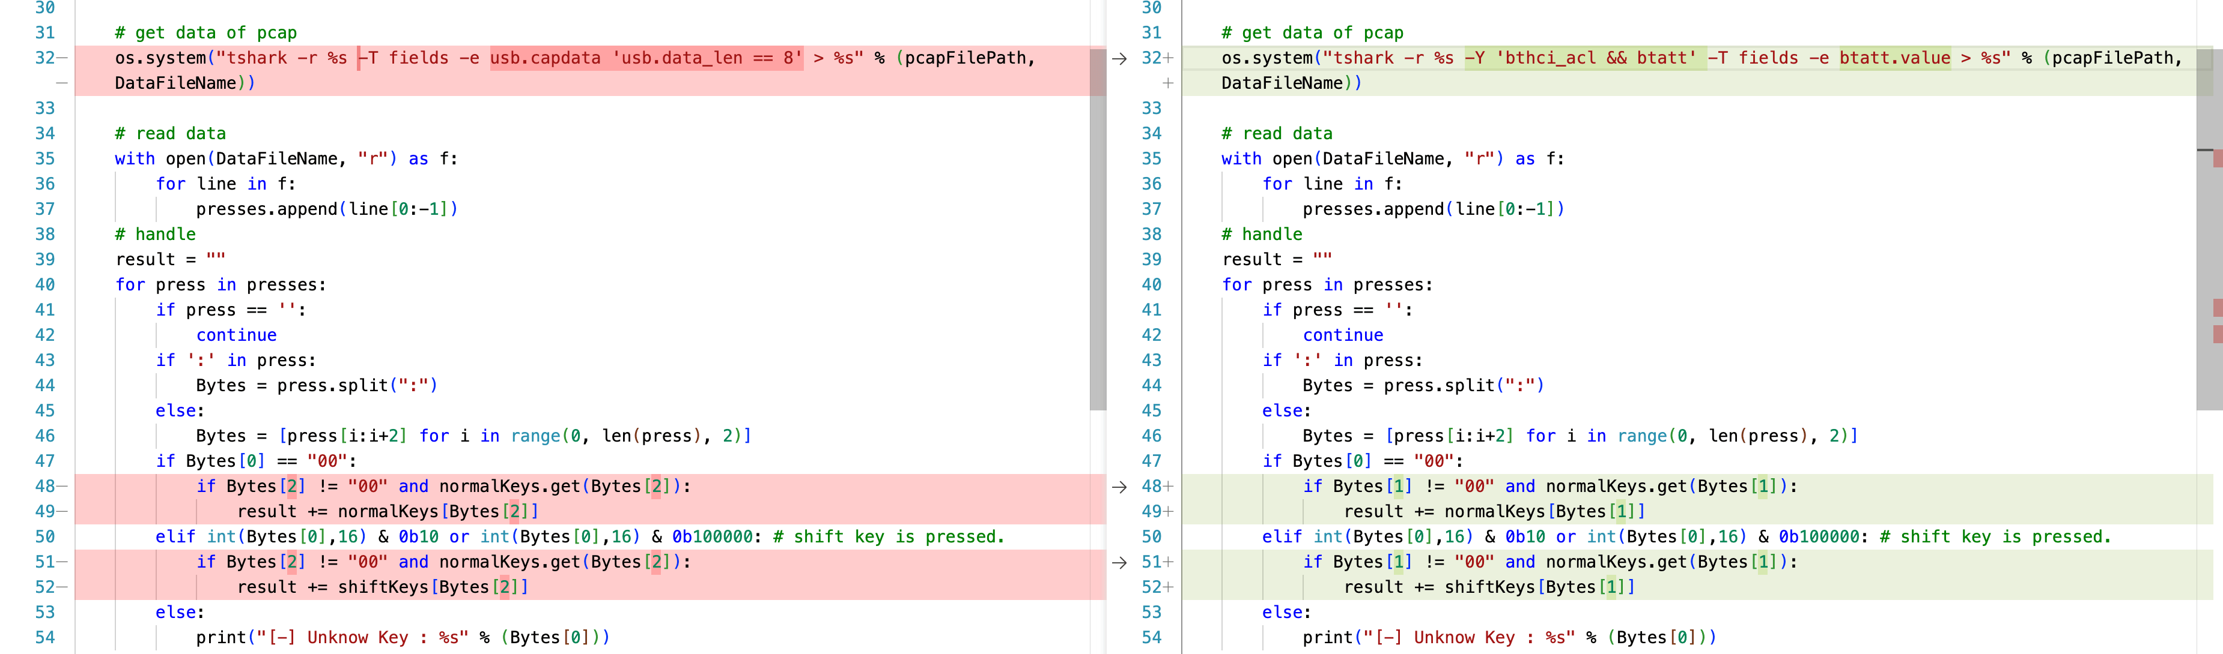Click '# get data of pcap' comment in left pane

pos(205,33)
